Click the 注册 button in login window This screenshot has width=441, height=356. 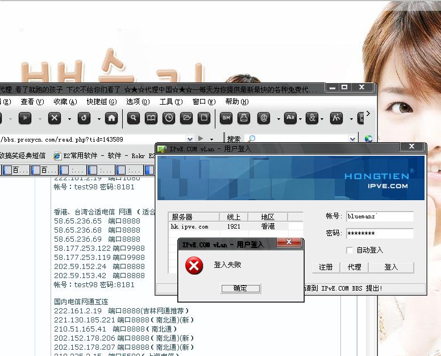click(x=326, y=267)
